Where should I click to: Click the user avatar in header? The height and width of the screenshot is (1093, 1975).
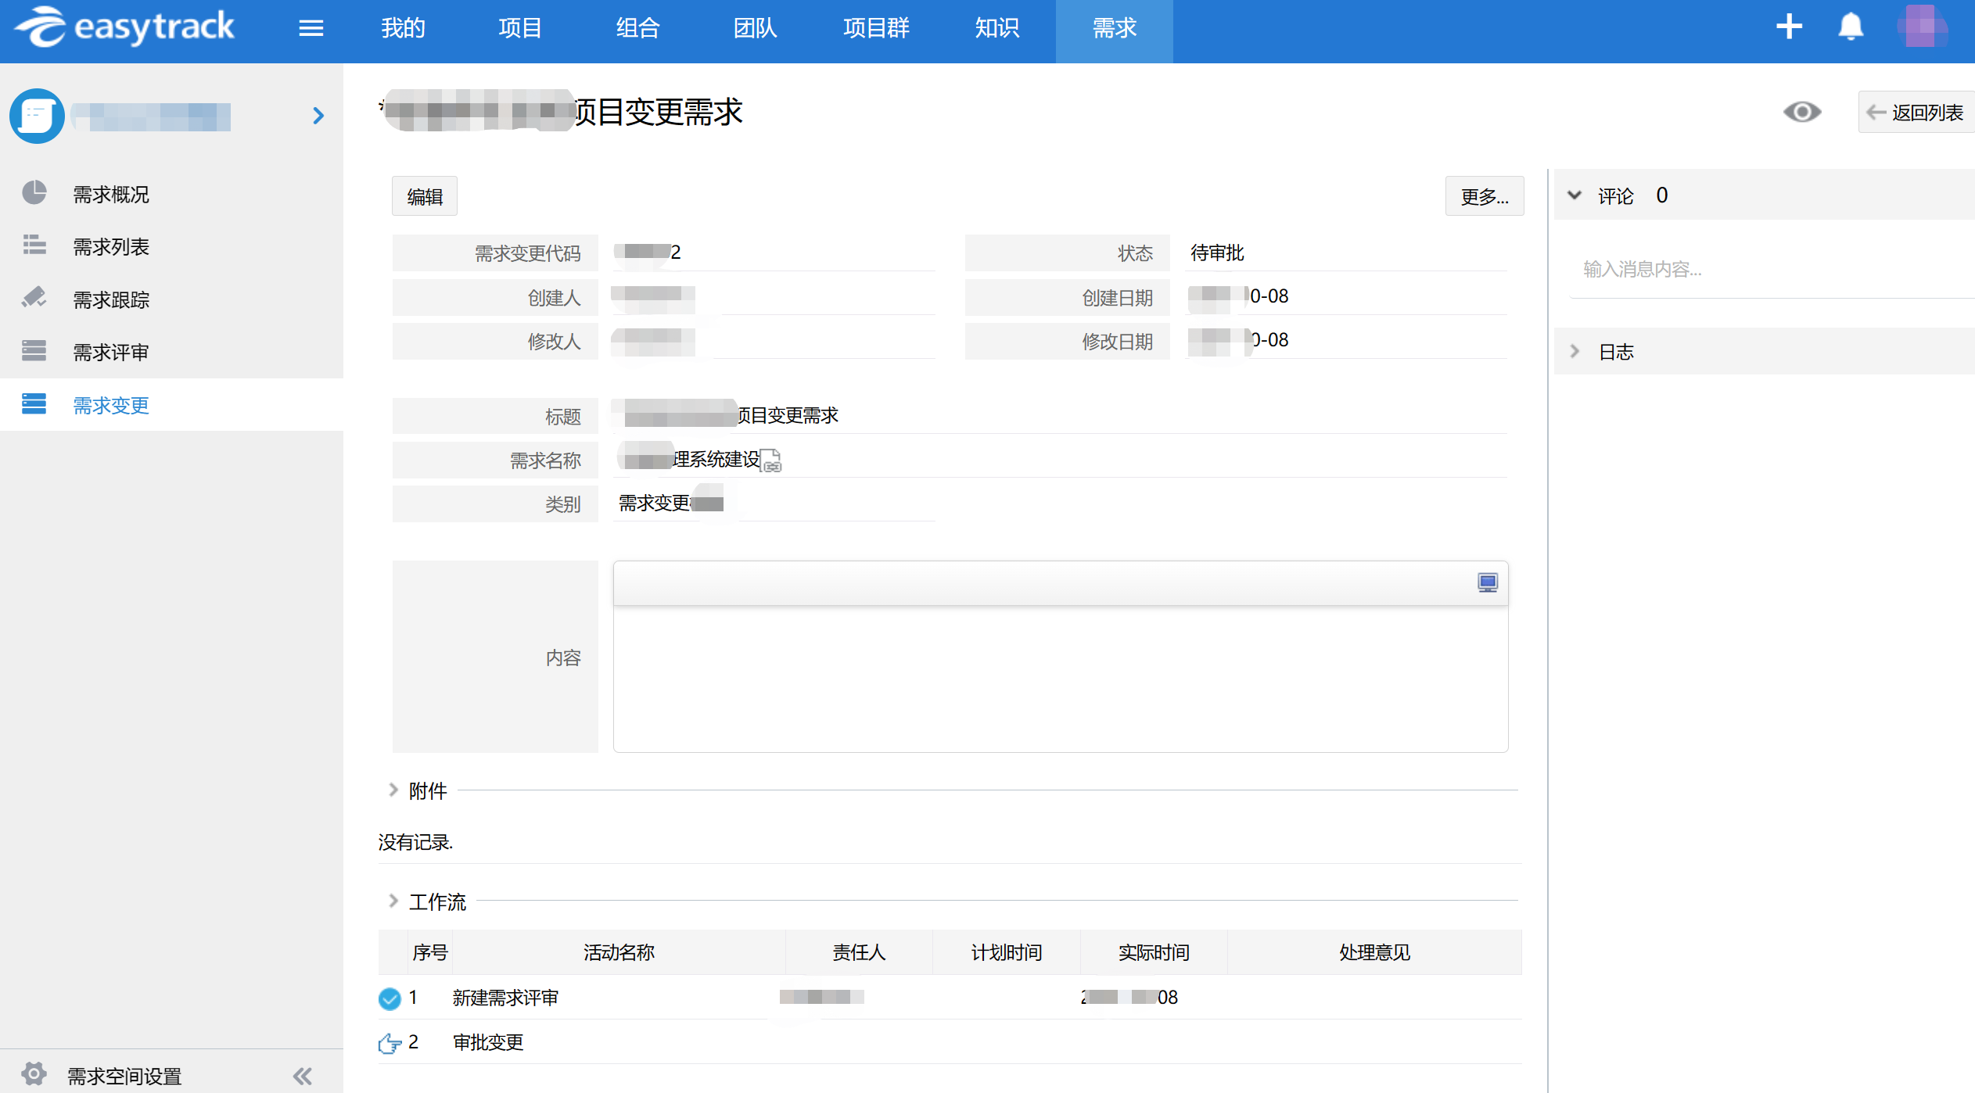[1921, 27]
